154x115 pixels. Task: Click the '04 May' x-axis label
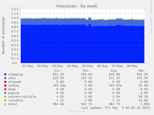(73, 66)
